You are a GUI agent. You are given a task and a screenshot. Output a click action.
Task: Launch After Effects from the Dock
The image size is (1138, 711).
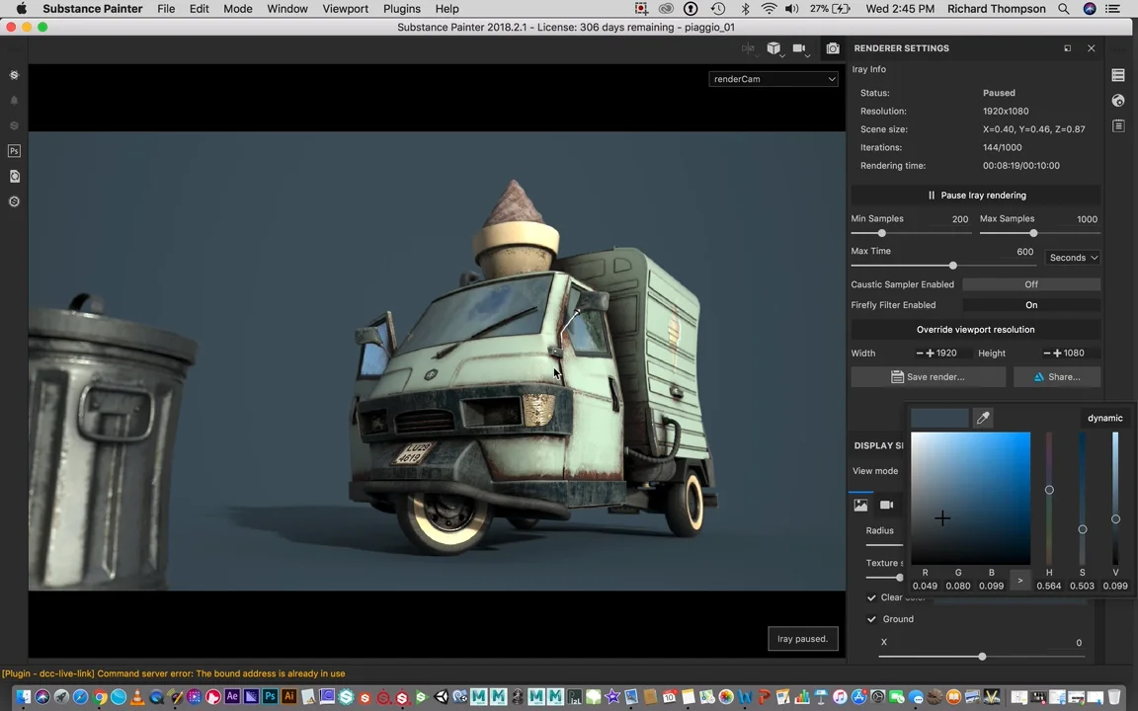pos(232,696)
